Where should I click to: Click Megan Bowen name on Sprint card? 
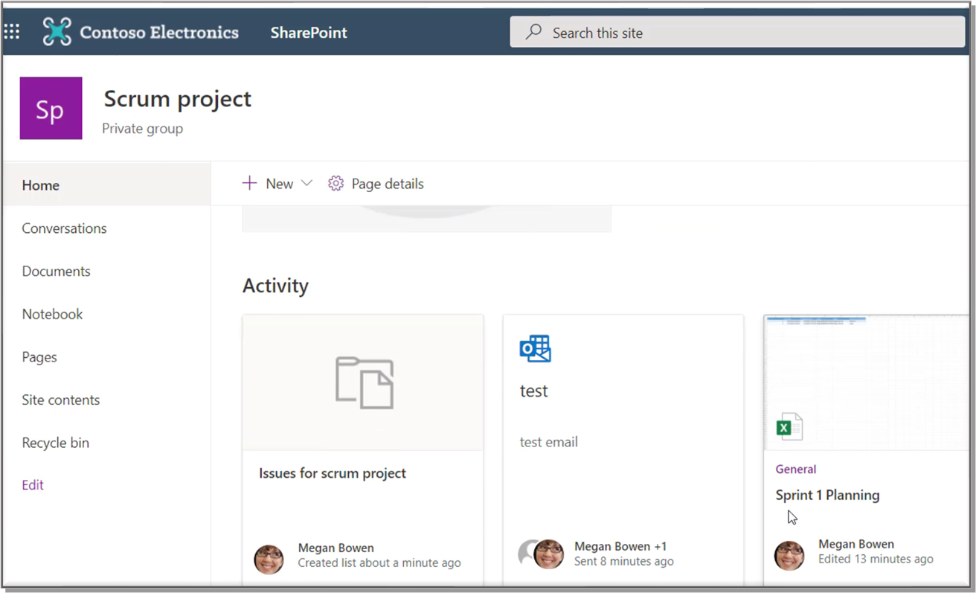pos(856,544)
